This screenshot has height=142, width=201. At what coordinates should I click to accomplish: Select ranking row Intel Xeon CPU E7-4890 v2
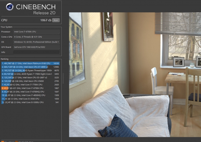point(30,67)
